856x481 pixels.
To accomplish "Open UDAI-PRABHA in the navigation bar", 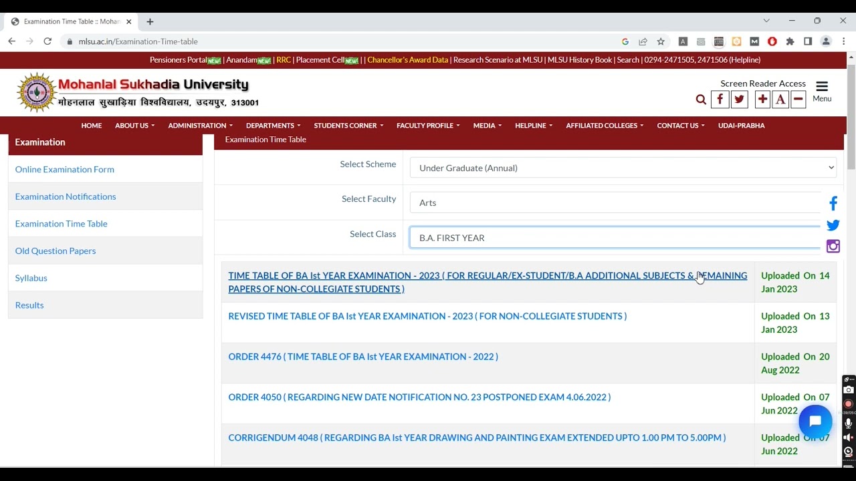I will coord(741,126).
